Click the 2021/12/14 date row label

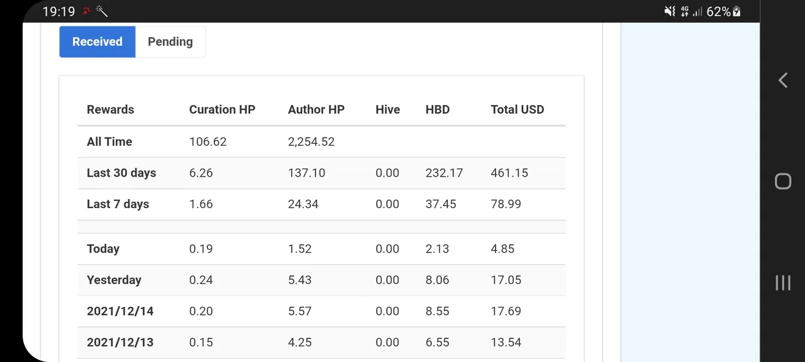120,311
